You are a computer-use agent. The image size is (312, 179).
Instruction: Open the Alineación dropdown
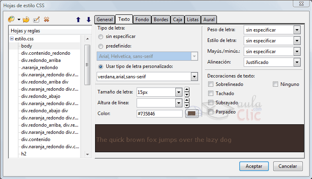[296, 62]
